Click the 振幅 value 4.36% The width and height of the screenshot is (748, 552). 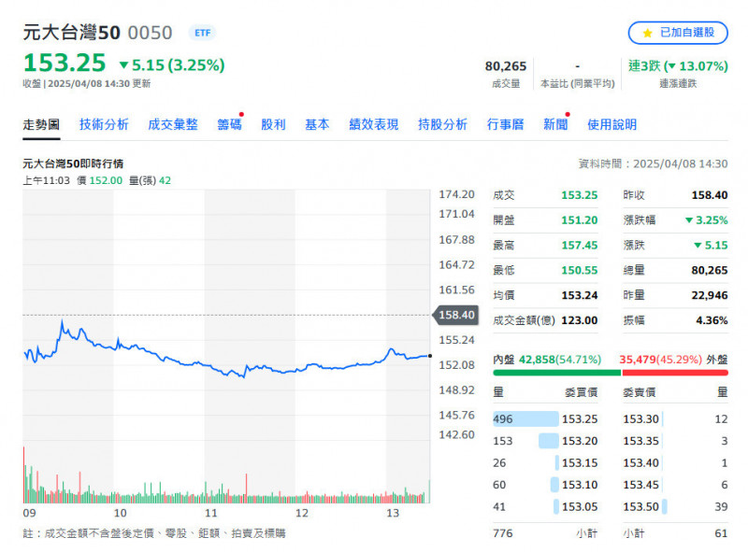click(712, 320)
